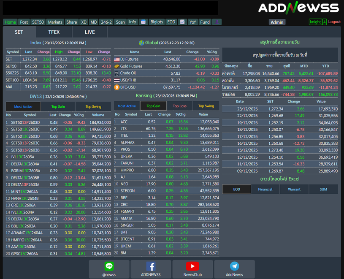344x279 pixels.
Task: Select Most Active tab under Ranking
Action: tap(127, 106)
